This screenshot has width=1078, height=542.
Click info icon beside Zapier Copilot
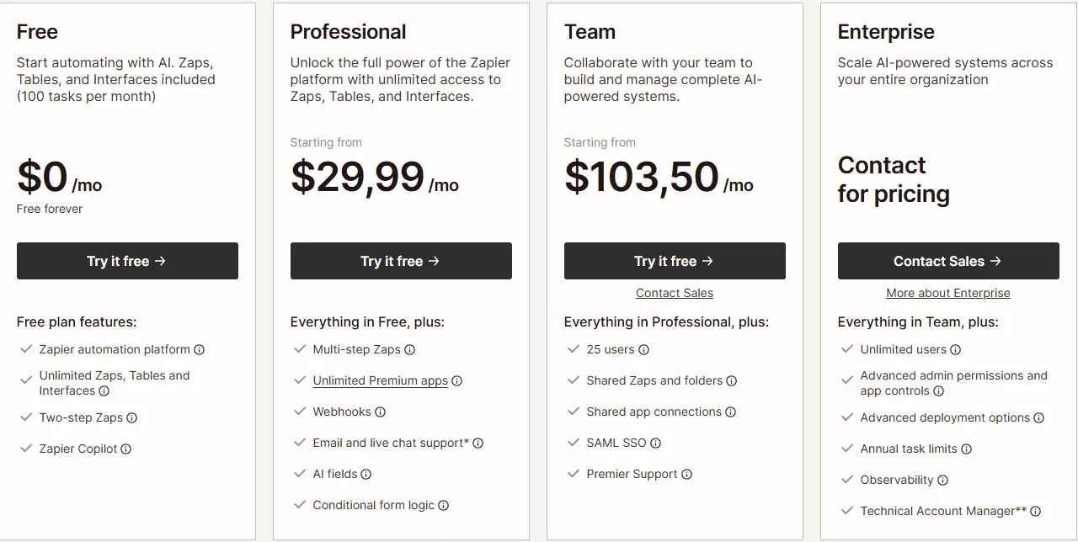(126, 449)
